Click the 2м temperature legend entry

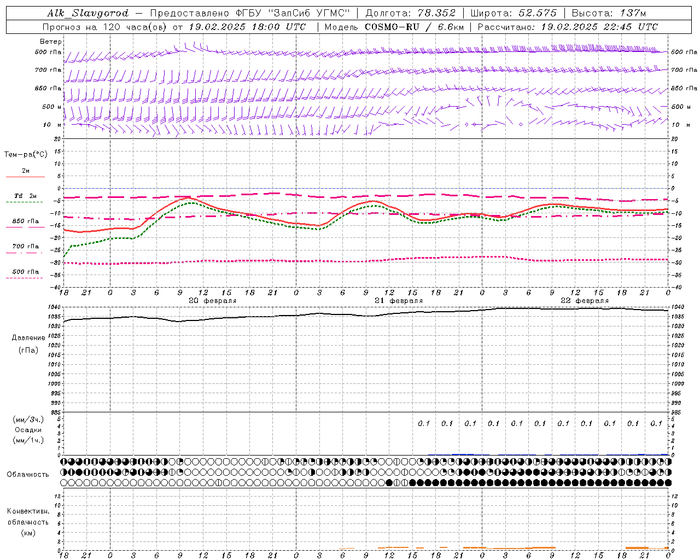pyautogui.click(x=26, y=171)
